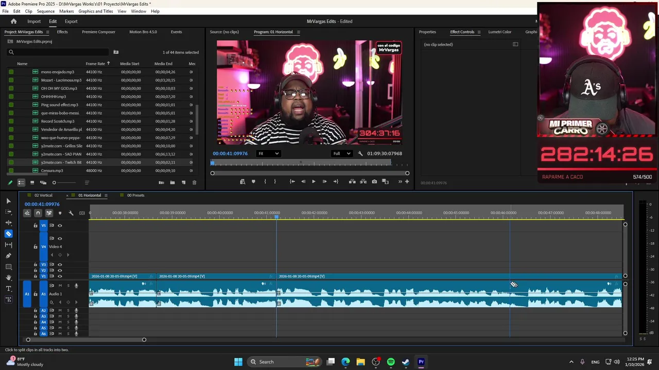Open the Markers menu
This screenshot has width=659, height=370.
[x=66, y=11]
